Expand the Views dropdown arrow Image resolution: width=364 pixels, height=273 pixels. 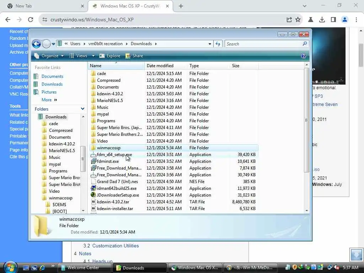[93, 56]
